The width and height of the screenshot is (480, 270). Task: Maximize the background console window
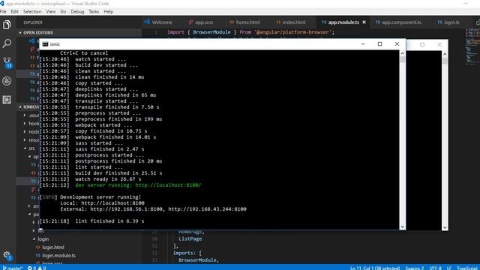tap(422, 45)
